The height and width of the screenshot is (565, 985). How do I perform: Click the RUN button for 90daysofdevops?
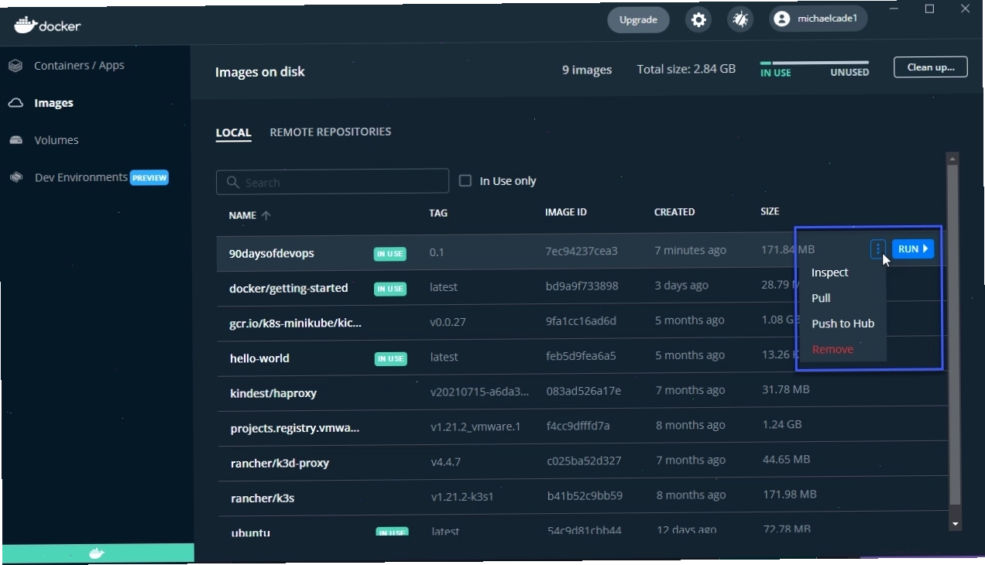[x=913, y=249]
